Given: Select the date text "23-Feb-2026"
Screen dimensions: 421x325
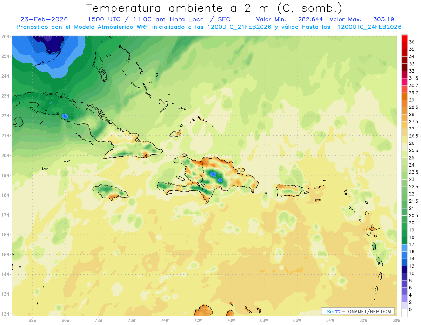Looking at the screenshot, I should point(44,19).
